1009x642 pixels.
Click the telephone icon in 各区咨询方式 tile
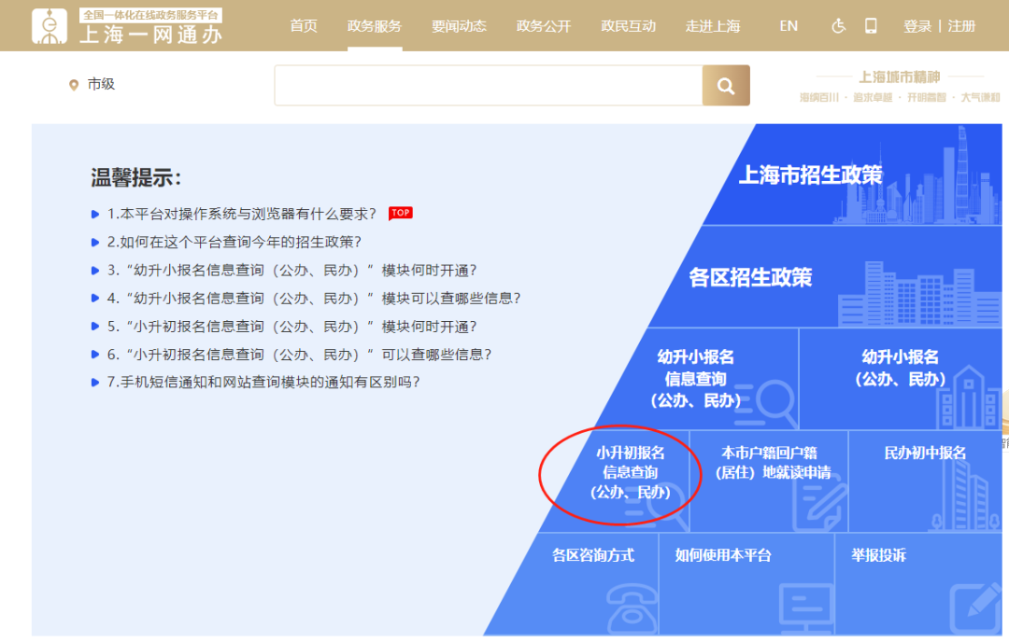point(632,609)
